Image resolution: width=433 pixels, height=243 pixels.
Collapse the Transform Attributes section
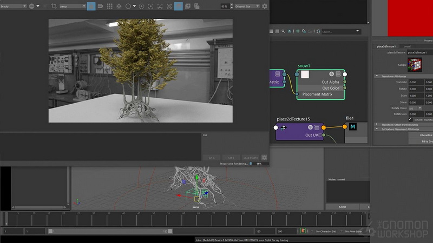377,76
